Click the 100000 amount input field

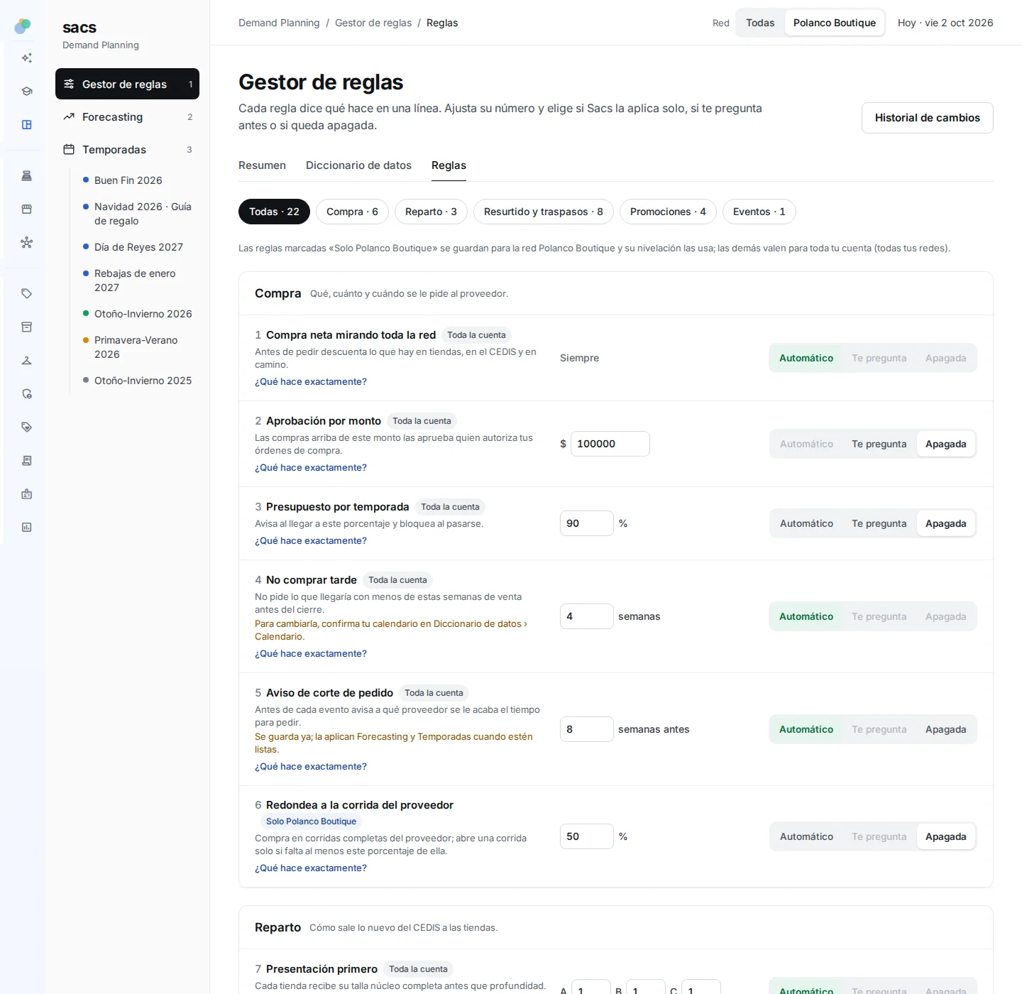[x=610, y=444]
